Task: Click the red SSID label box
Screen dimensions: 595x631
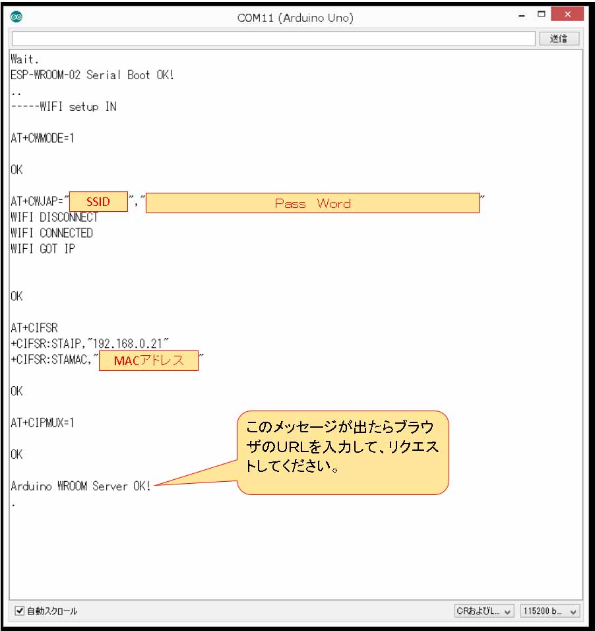Action: click(98, 202)
